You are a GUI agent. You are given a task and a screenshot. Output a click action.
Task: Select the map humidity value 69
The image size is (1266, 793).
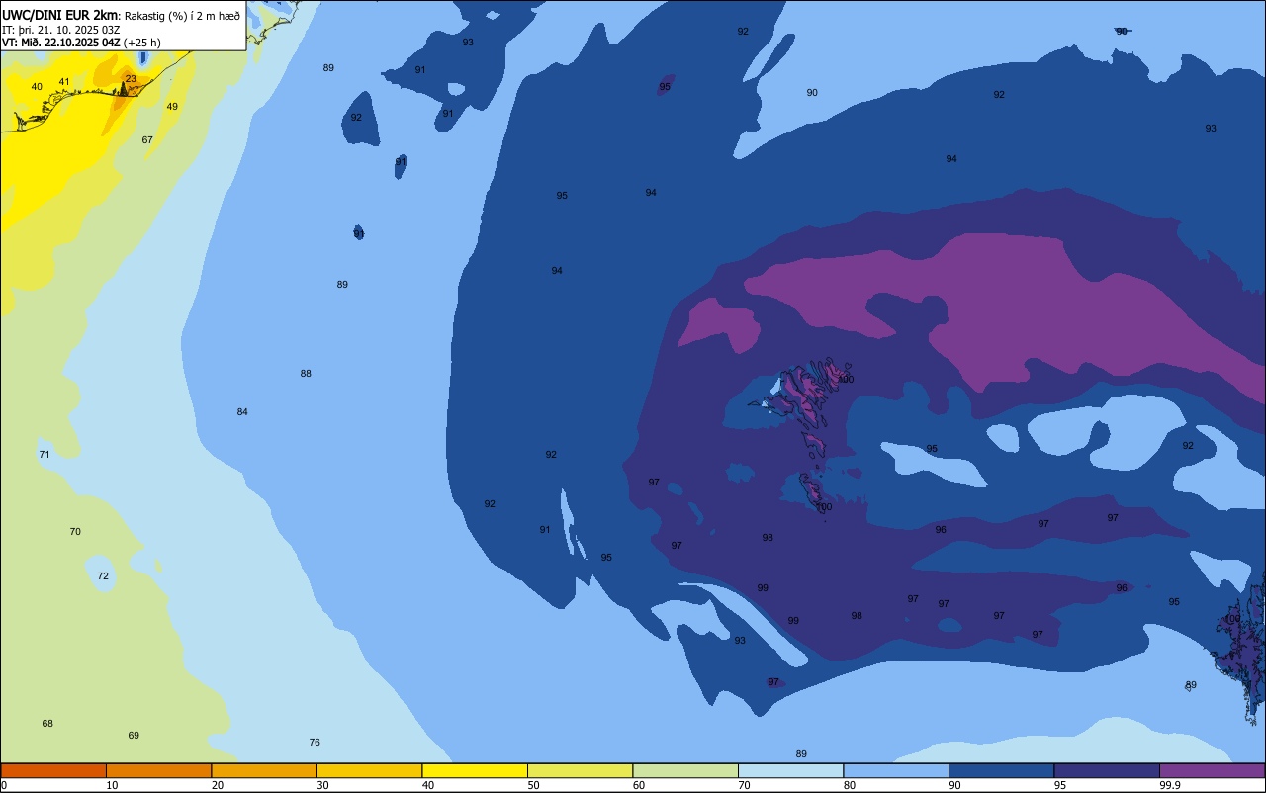coord(134,735)
